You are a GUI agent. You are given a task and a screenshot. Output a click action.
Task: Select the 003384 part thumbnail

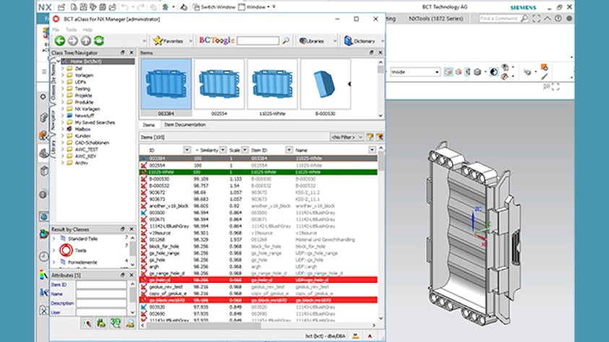pyautogui.click(x=166, y=84)
